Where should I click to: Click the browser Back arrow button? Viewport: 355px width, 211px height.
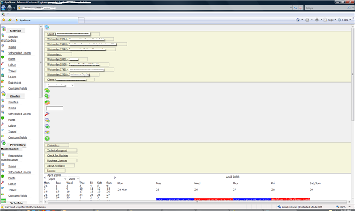3,8
